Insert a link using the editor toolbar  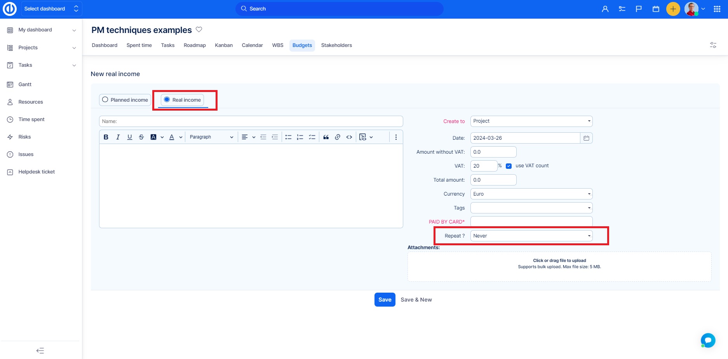[x=338, y=137]
